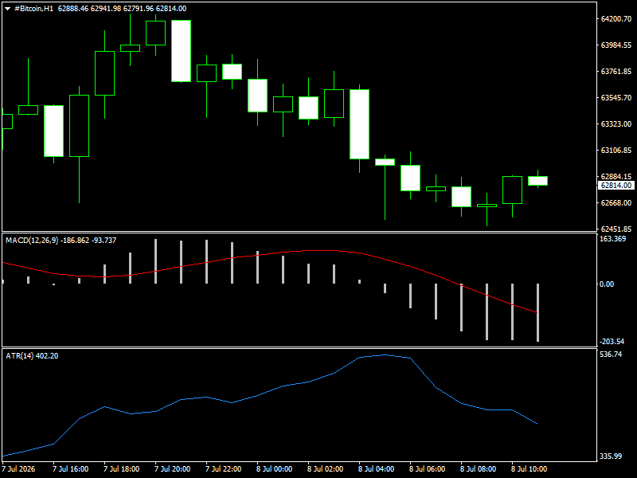Select the time label 7 Jul 16:00
The width and height of the screenshot is (637, 478).
[71, 469]
